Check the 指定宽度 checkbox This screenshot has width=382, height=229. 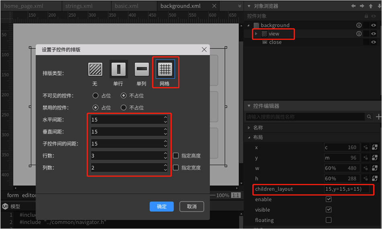tap(176, 168)
